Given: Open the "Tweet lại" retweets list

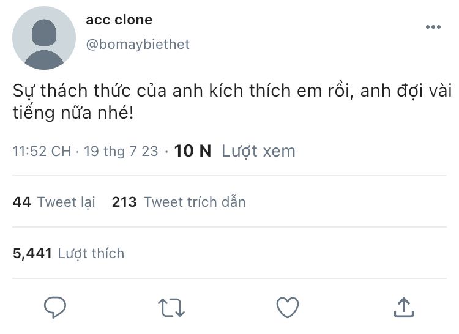Looking at the screenshot, I should click(x=66, y=202).
